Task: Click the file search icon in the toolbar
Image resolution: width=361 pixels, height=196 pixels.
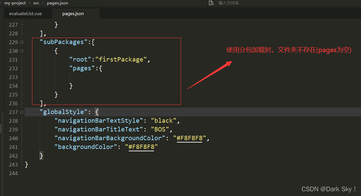Action: click(211, 3)
